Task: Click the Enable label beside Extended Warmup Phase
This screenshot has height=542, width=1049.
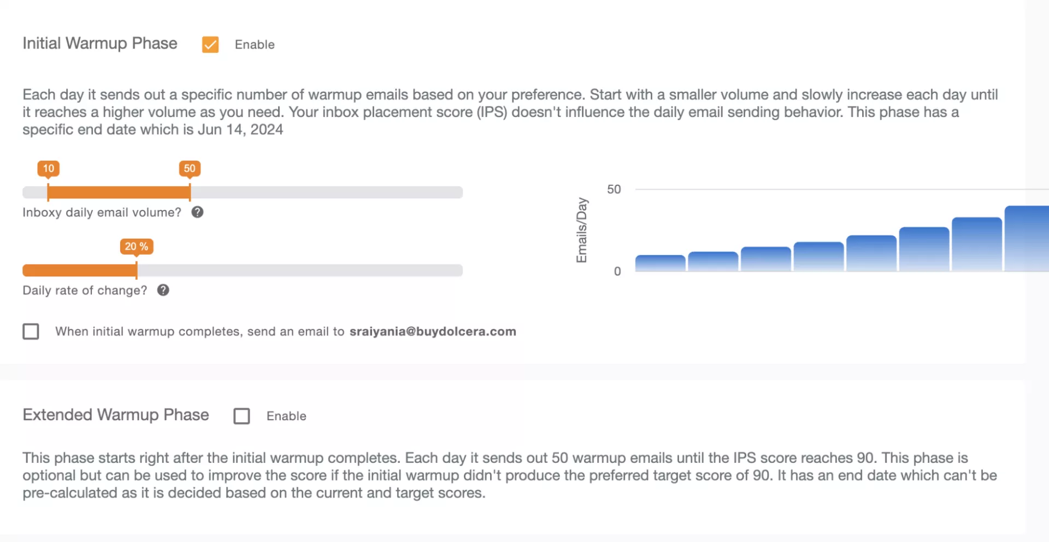Action: (x=286, y=416)
